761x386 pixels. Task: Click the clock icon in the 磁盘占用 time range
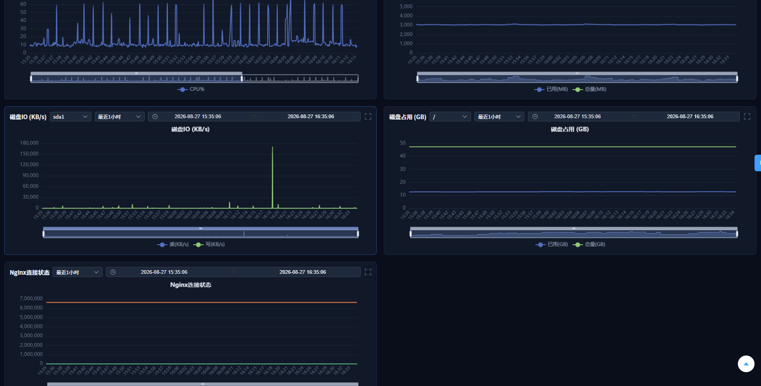[x=535, y=117]
